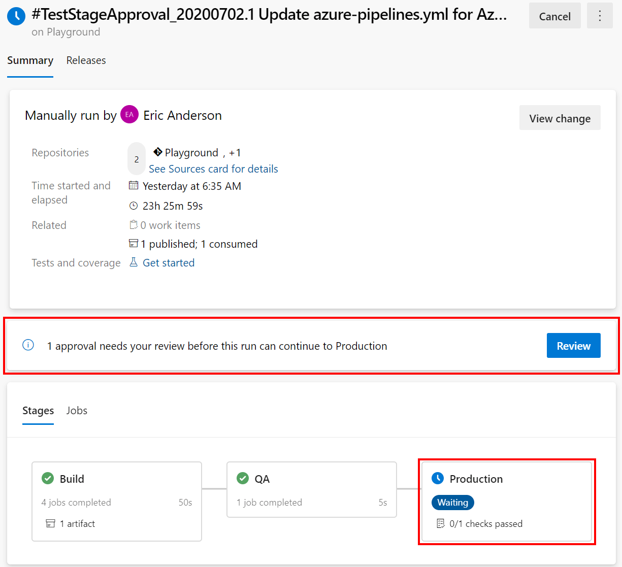Click the Build stage 50s duration

185,502
